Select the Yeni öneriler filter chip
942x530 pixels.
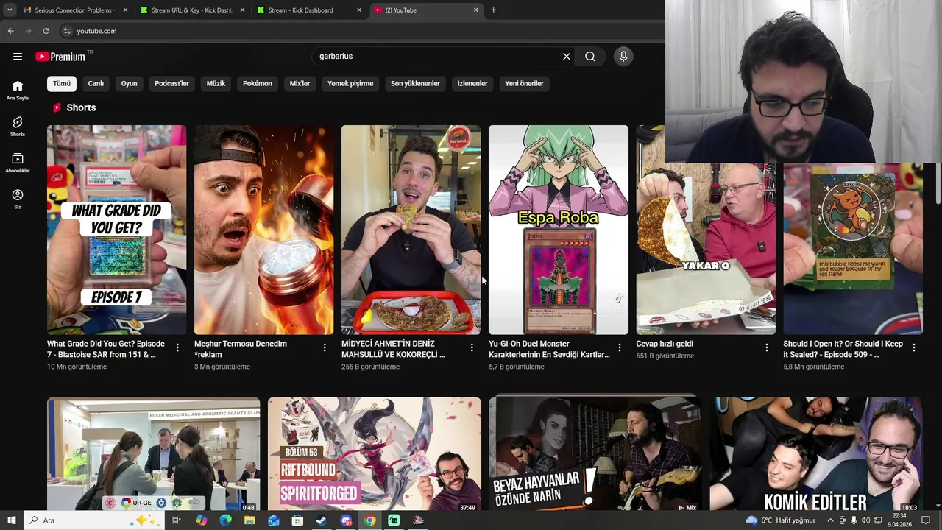[524, 83]
